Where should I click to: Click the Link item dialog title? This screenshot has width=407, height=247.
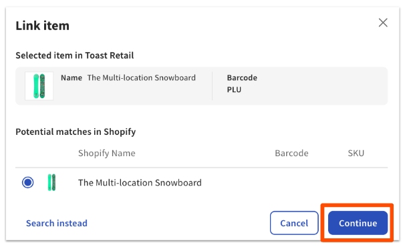click(43, 25)
